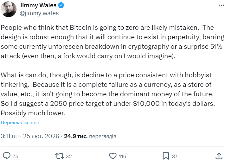The width and height of the screenshot is (225, 160).
Task: Open the @jimmy_wales handle link
Action: [39, 13]
